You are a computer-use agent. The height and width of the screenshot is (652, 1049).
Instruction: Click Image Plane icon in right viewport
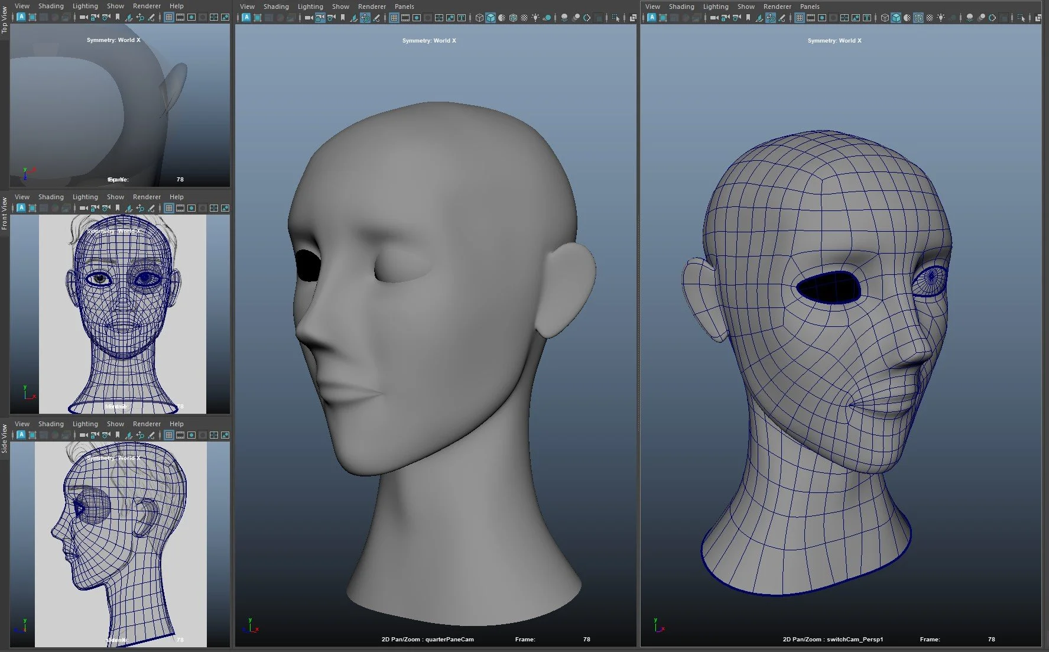click(x=759, y=18)
